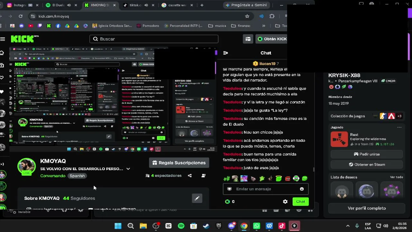Screen dimensions: 412x232
Task: Open the YouTube bookmark icon
Action: (x=31, y=26)
